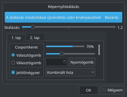Cancel using the Mégsem button
The width and height of the screenshot is (127, 97).
pyautogui.click(x=112, y=90)
